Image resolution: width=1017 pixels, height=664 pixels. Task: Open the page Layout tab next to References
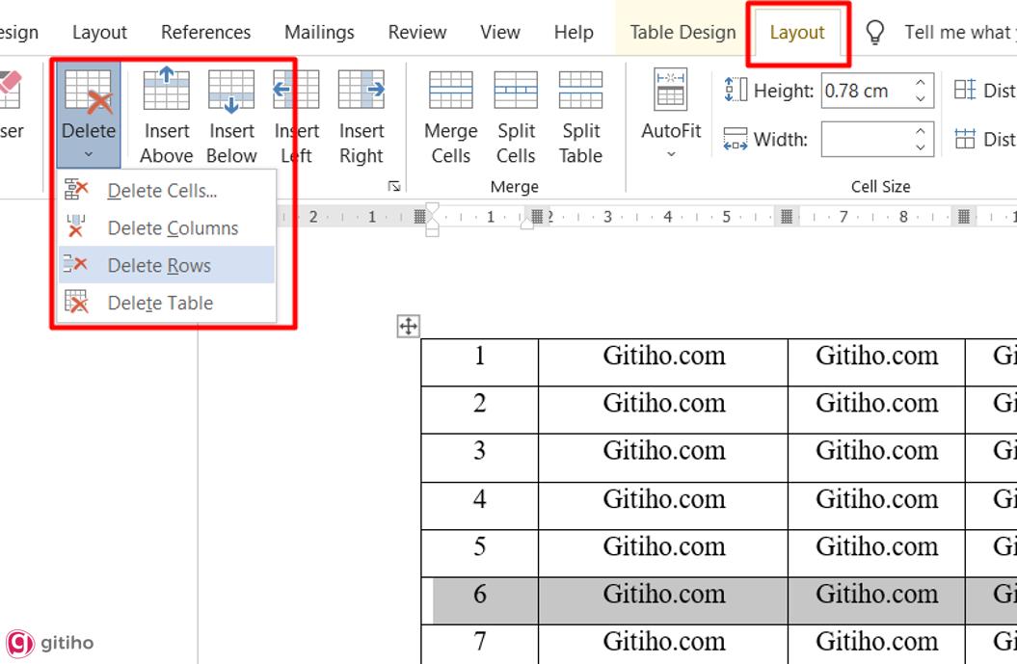pos(99,33)
